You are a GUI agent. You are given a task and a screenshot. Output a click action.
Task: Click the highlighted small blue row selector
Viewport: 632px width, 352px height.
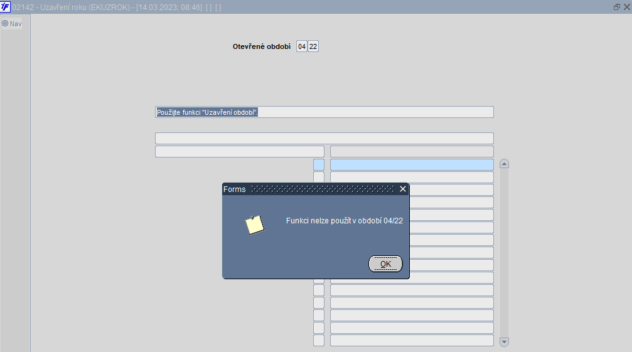point(319,165)
